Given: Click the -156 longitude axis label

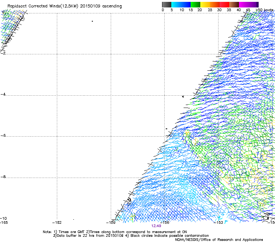Looking at the screenshot, I should 165,223.
